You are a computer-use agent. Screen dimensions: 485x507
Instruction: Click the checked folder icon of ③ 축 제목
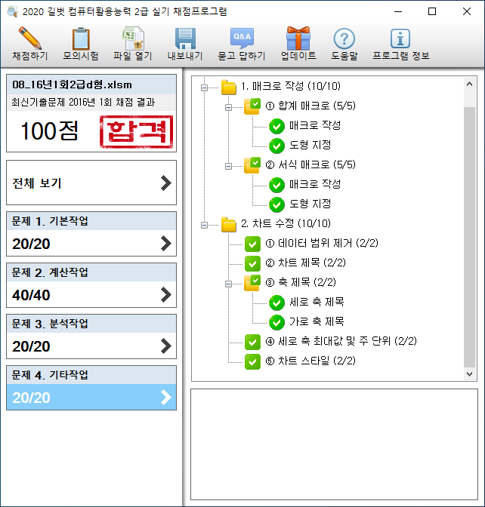(252, 283)
